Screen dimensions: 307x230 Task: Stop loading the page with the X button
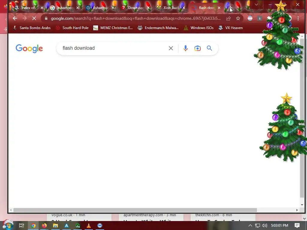click(x=34, y=18)
